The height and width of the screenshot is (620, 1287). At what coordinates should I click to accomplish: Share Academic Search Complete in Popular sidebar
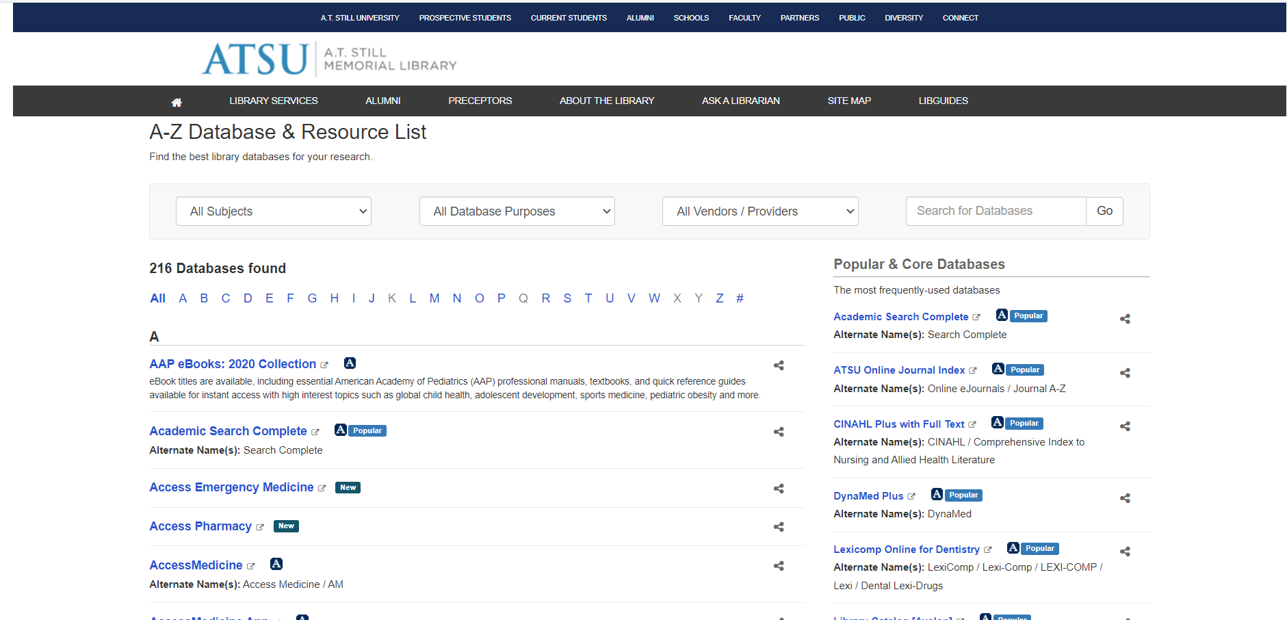click(x=1125, y=319)
